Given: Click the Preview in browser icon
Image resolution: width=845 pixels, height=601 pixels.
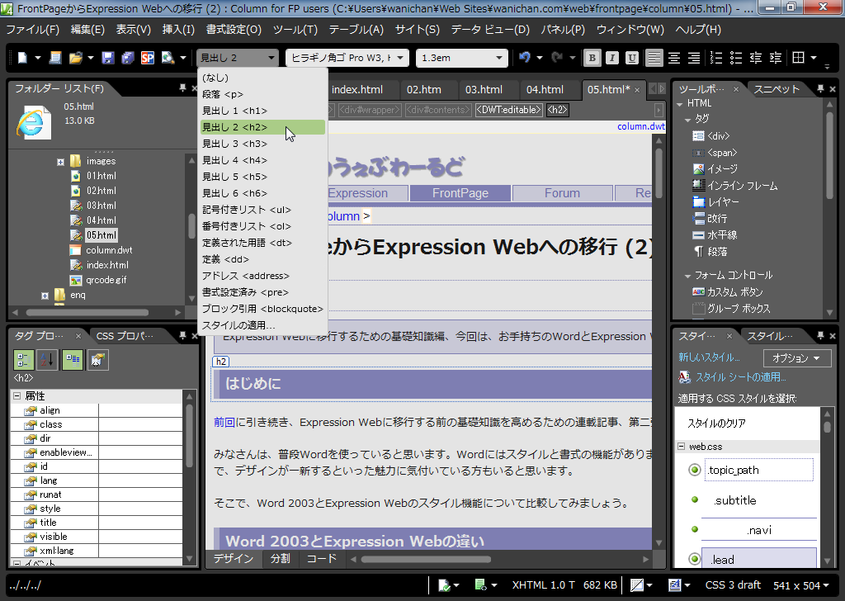Looking at the screenshot, I should click(168, 58).
